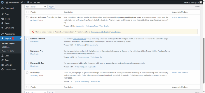
Task: Click the Plugin column header at the top
Action: coord(33,12)
